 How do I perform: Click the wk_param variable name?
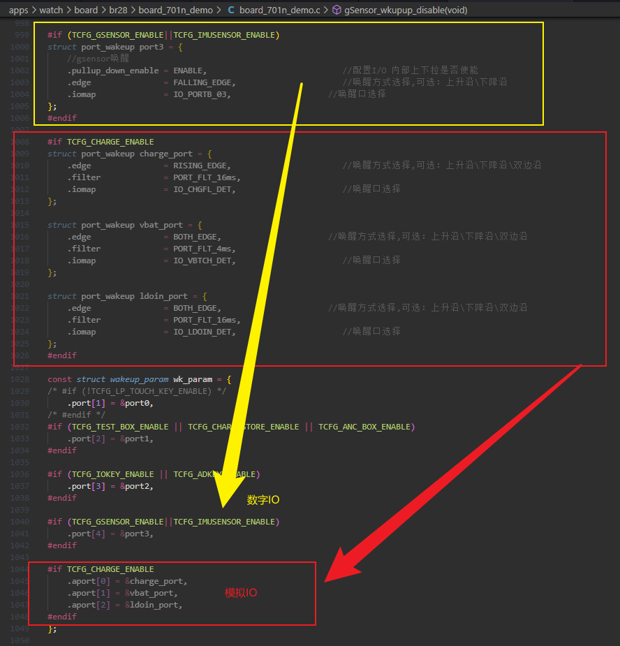(x=193, y=379)
